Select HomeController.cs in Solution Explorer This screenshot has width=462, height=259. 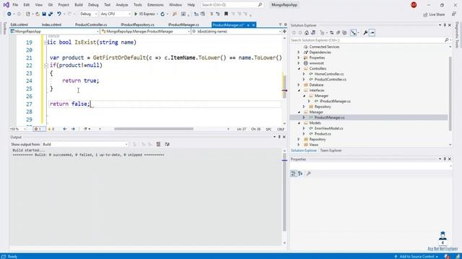329,74
